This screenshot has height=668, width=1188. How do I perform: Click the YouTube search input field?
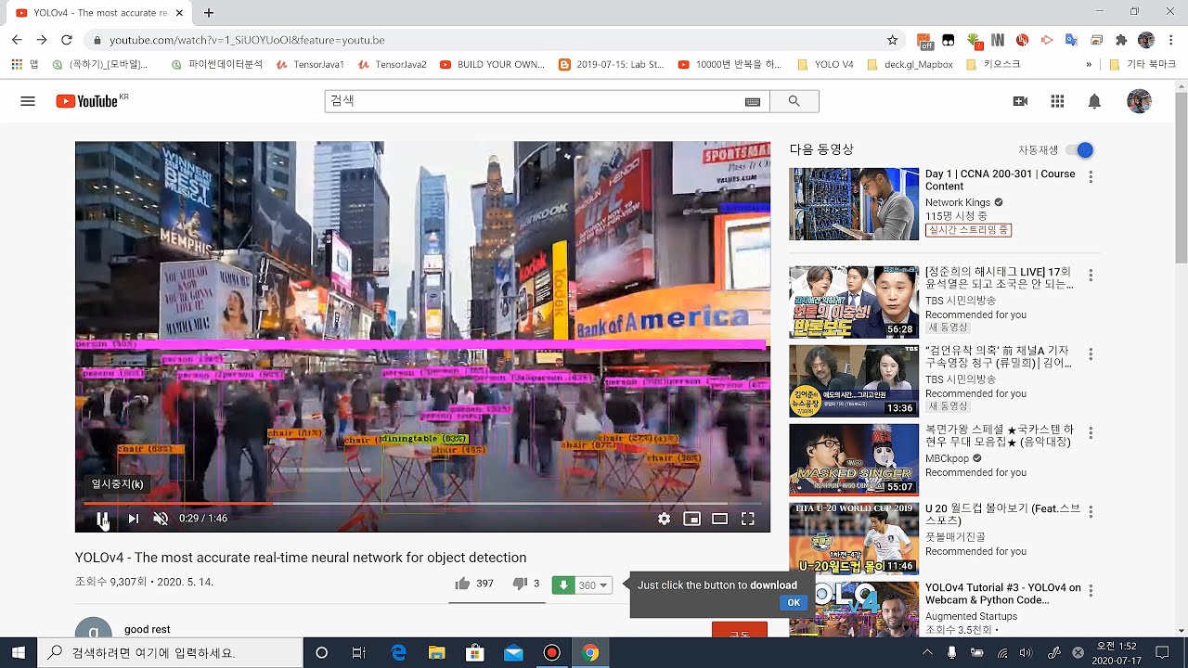point(534,101)
